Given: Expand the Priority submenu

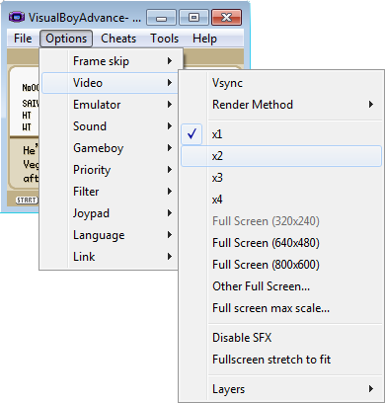Looking at the screenshot, I should 111,170.
